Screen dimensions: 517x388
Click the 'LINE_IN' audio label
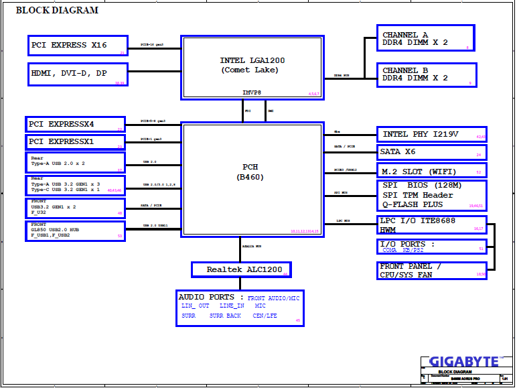(x=232, y=306)
